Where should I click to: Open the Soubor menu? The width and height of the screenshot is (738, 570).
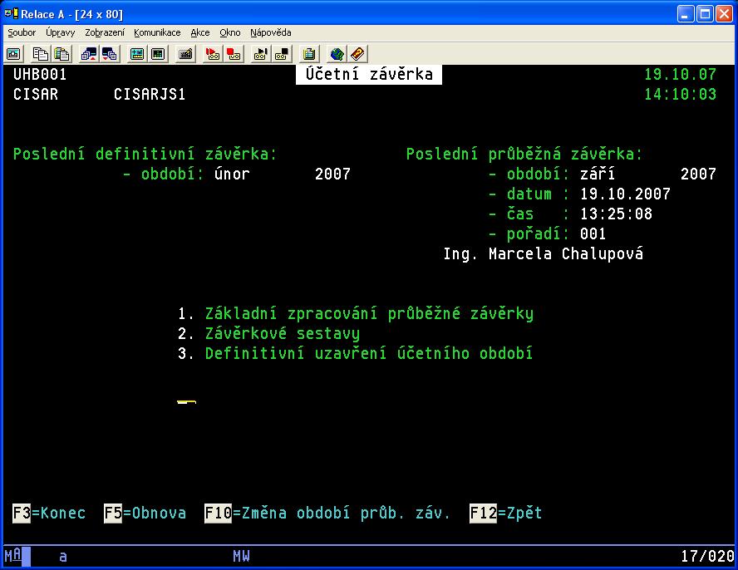tap(22, 32)
